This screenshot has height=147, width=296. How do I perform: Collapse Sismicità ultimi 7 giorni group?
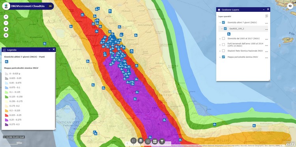tap(220, 22)
